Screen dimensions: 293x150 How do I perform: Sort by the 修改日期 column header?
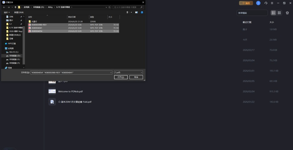click(72, 17)
